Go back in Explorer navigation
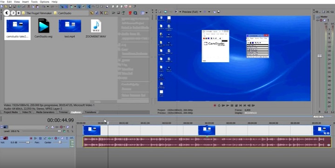This screenshot has height=168, width=335. (x=7, y=13)
